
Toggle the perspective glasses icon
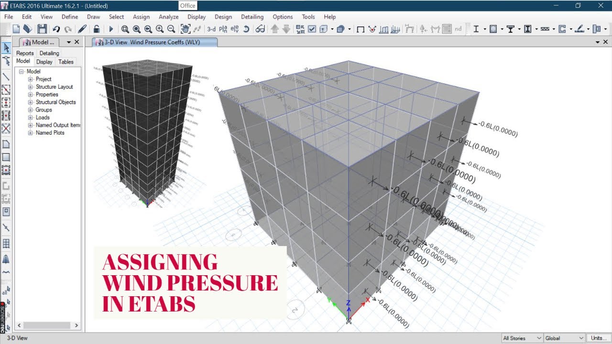click(260, 29)
